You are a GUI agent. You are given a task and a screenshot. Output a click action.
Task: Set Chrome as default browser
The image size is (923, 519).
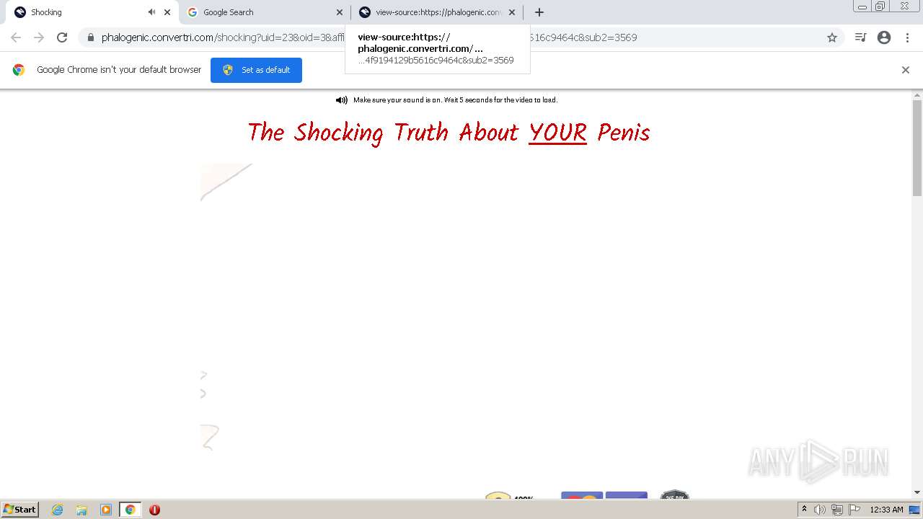click(256, 70)
